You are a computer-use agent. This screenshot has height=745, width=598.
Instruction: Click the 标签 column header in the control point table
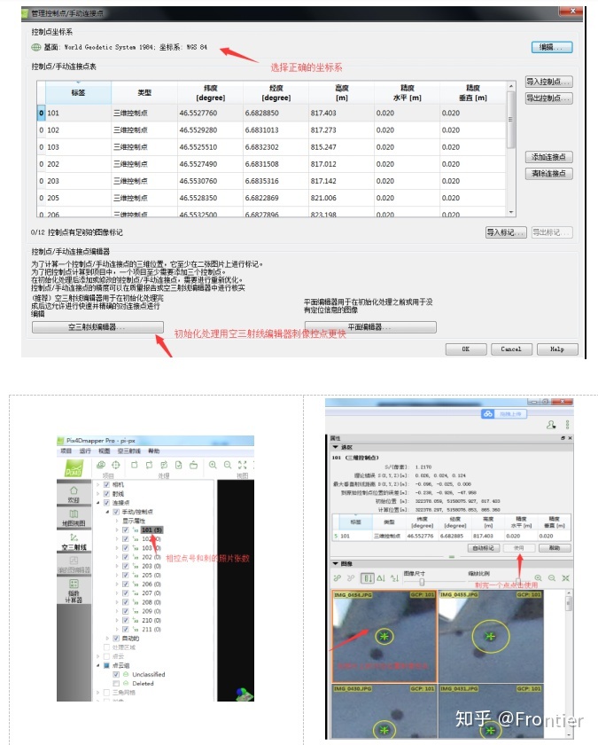tap(78, 92)
